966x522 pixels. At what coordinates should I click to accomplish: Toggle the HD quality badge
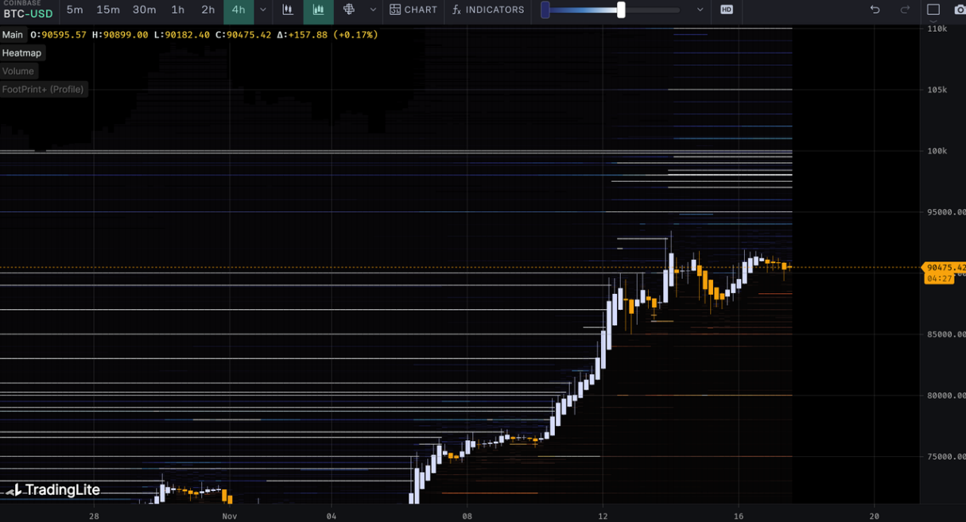[x=727, y=10]
